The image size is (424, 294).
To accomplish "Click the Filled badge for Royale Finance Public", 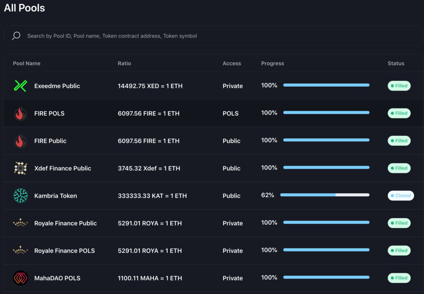I will [x=399, y=223].
